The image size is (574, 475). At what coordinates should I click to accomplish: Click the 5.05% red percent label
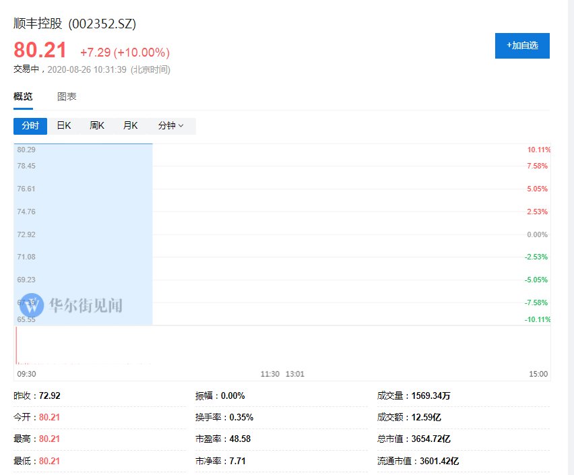pos(538,189)
